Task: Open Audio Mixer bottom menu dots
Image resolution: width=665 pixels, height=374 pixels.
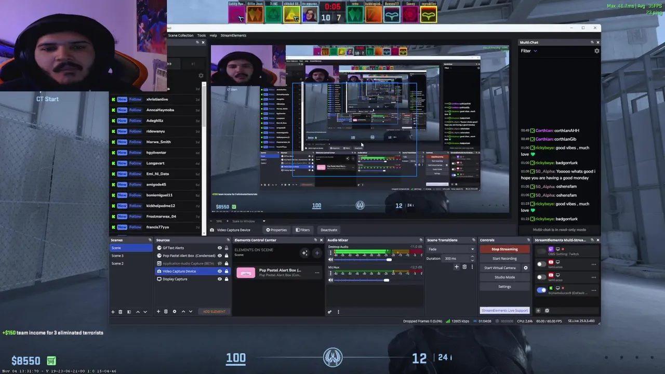Action: point(338,312)
